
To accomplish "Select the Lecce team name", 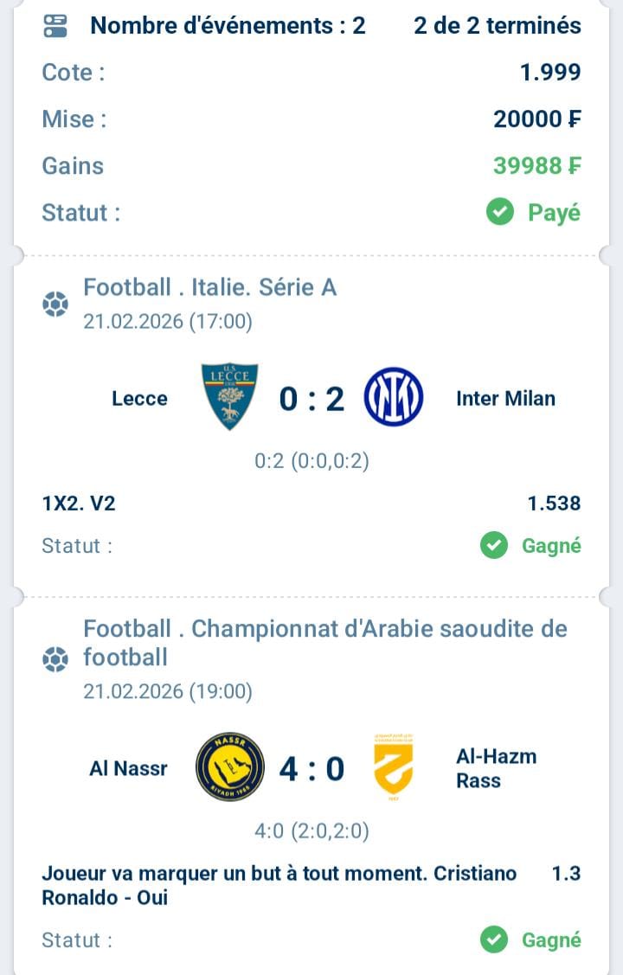I will pos(139,399).
